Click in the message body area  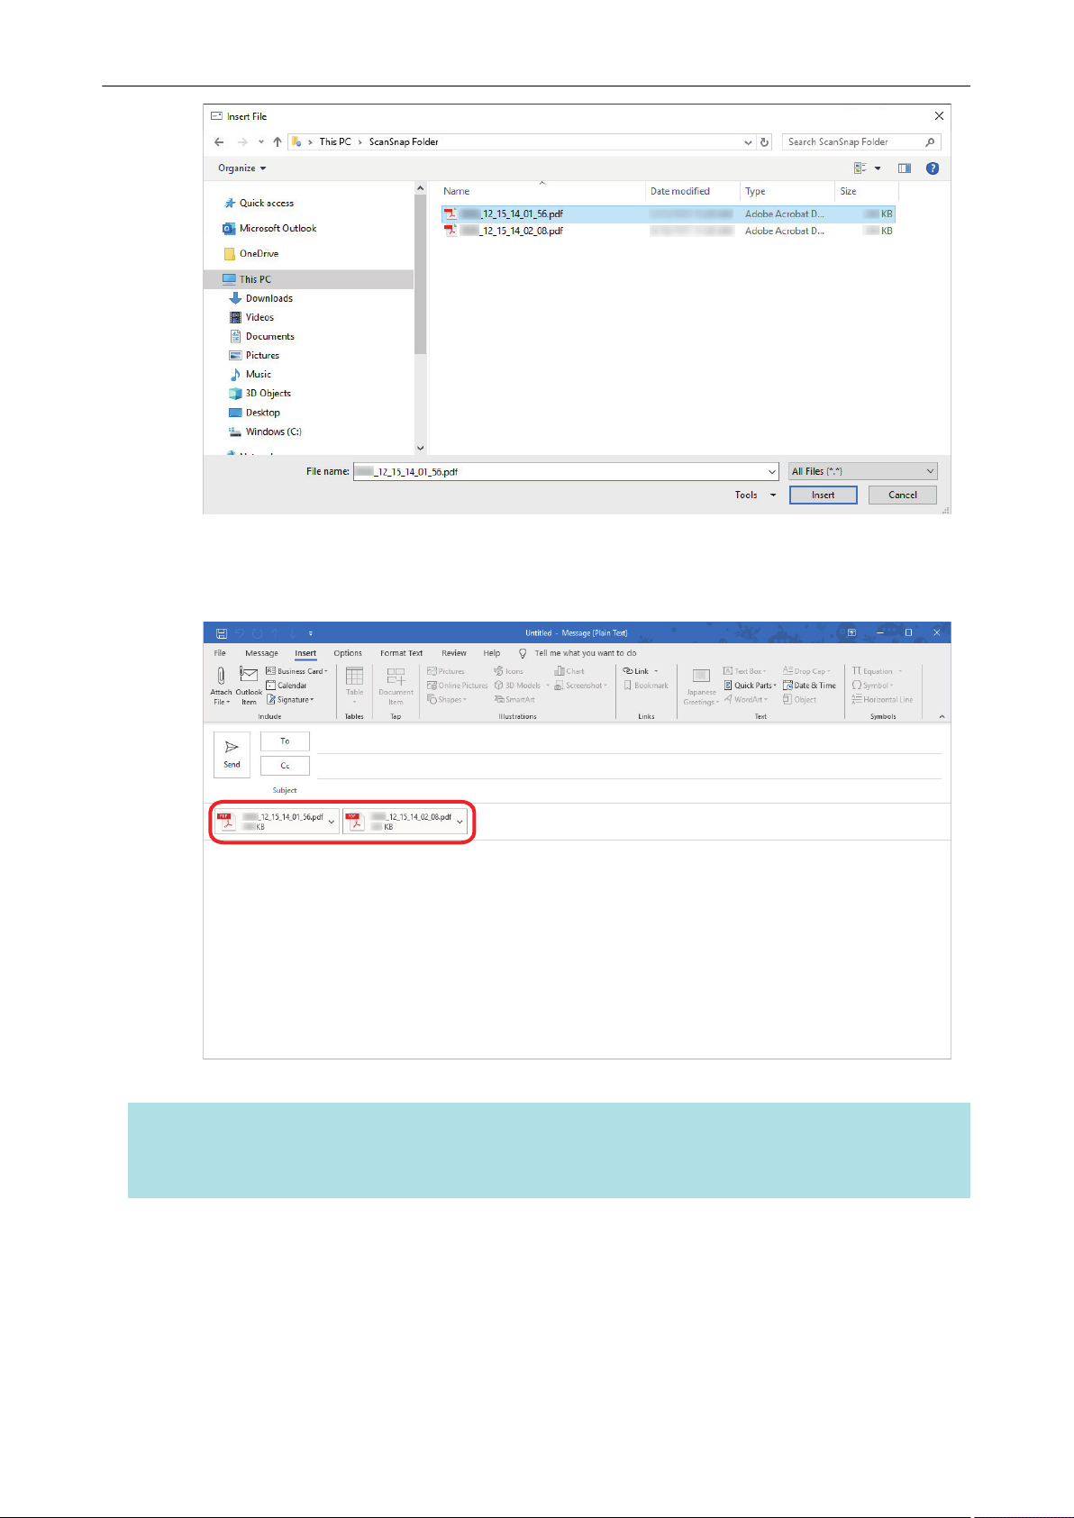(577, 949)
